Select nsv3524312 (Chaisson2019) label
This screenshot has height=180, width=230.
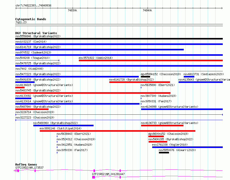click(x=76, y=139)
